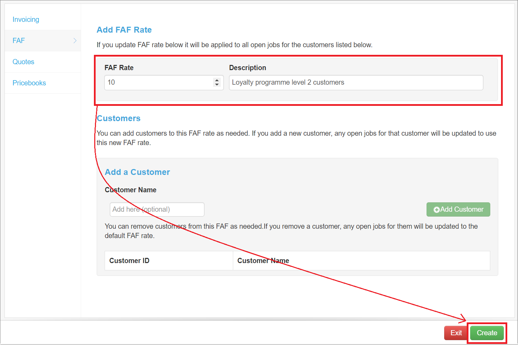The height and width of the screenshot is (346, 518).
Task: Click the Customer Name column header
Action: (263, 260)
